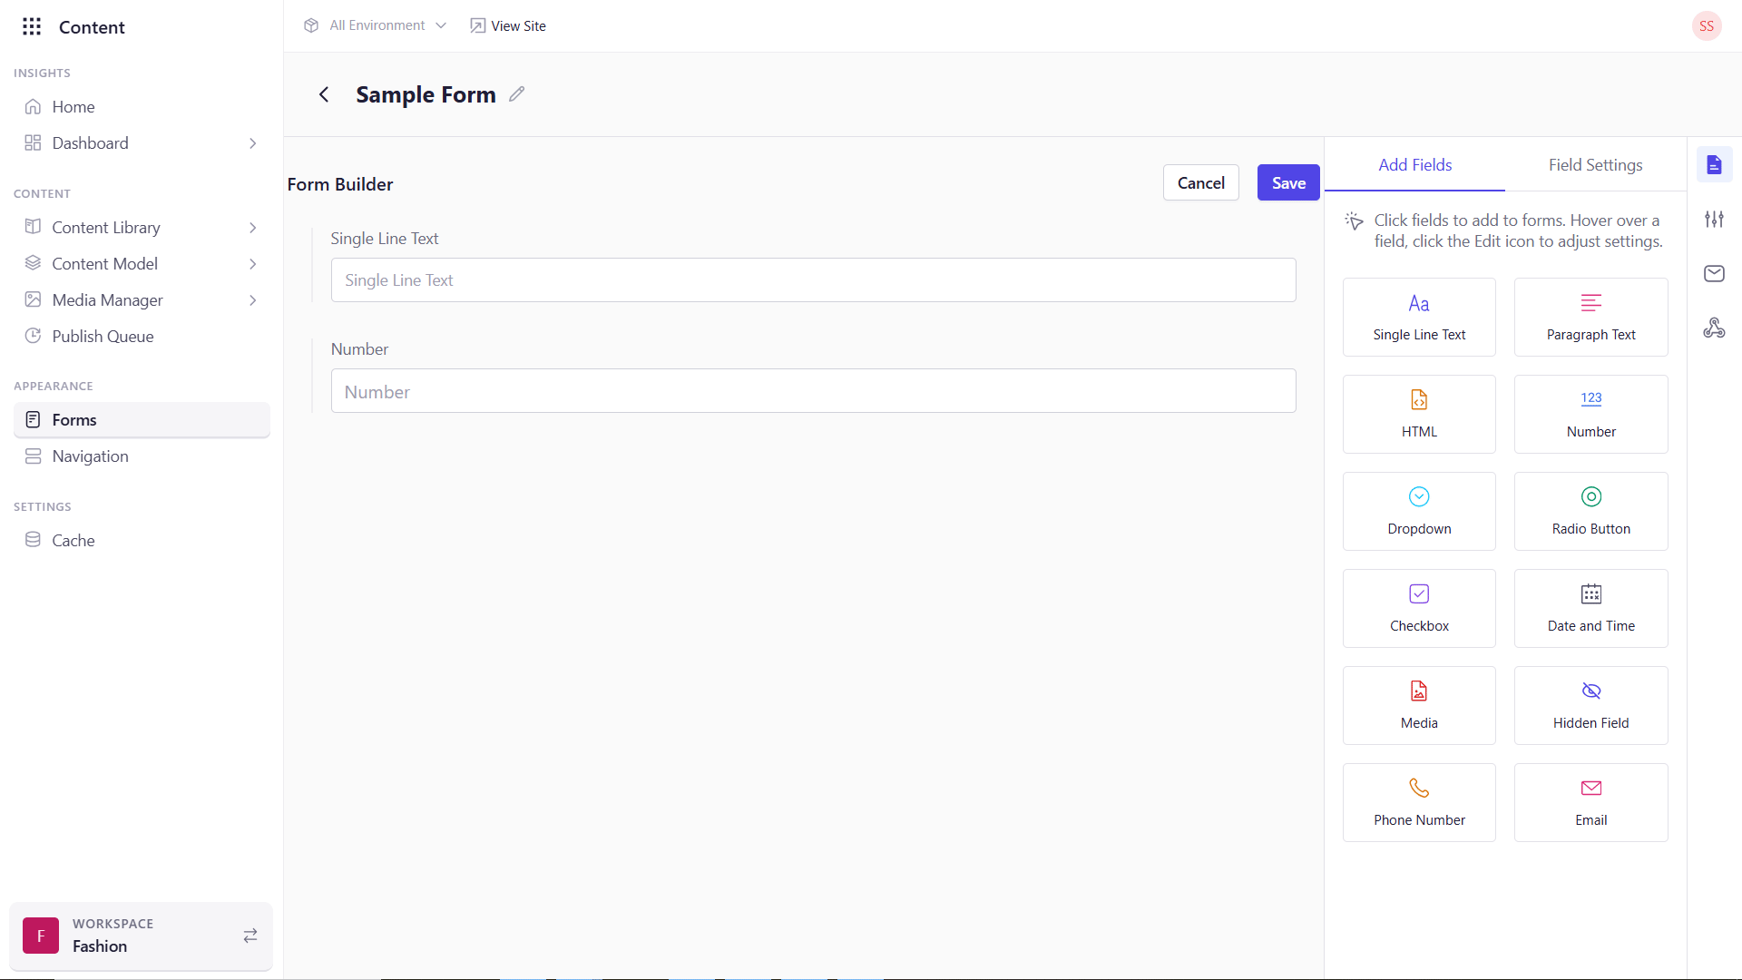
Task: Add a Radio Button field to the form
Action: pyautogui.click(x=1590, y=511)
